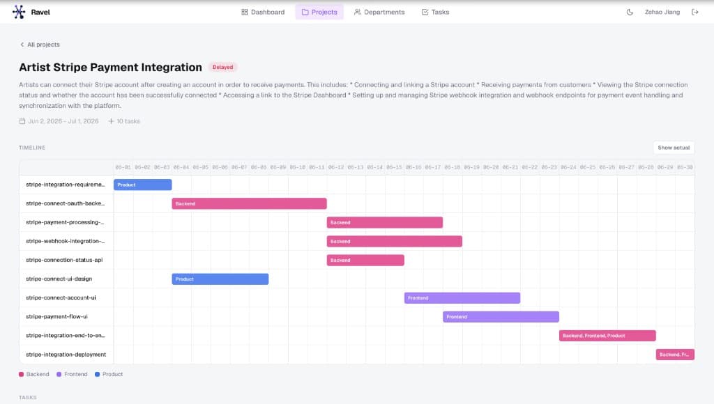
Task: Click the Backend legend color dot
Action: (x=22, y=375)
